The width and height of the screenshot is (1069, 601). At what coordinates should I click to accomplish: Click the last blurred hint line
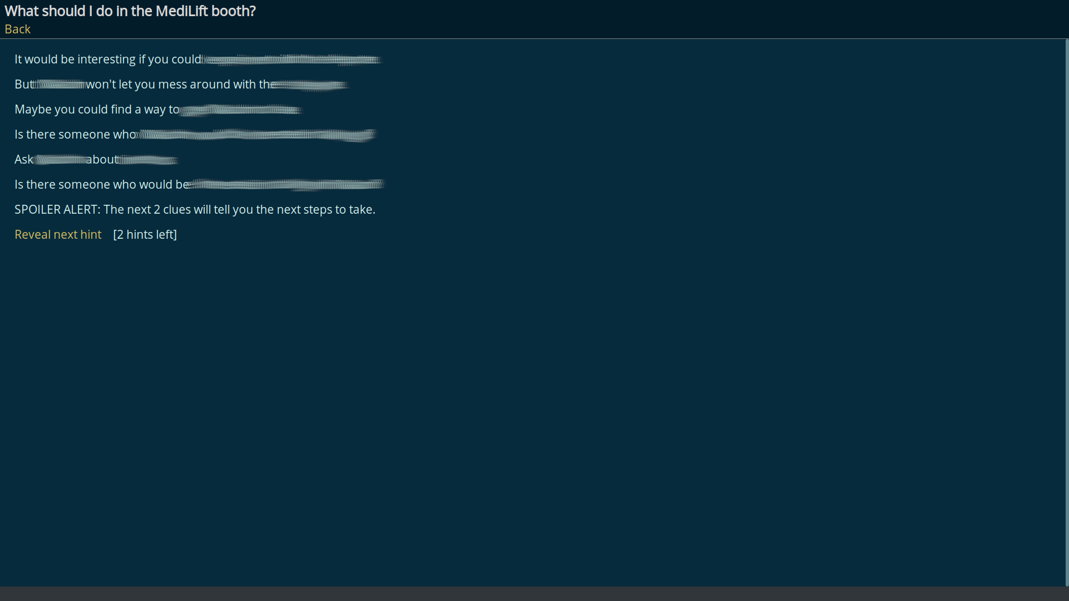pyautogui.click(x=199, y=184)
